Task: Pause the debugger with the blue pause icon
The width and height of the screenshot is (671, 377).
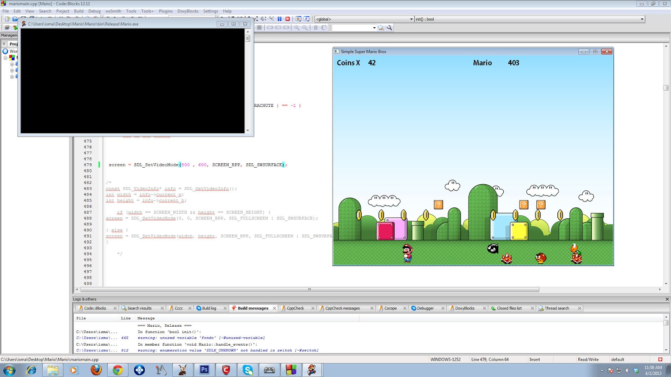Action: pyautogui.click(x=279, y=19)
